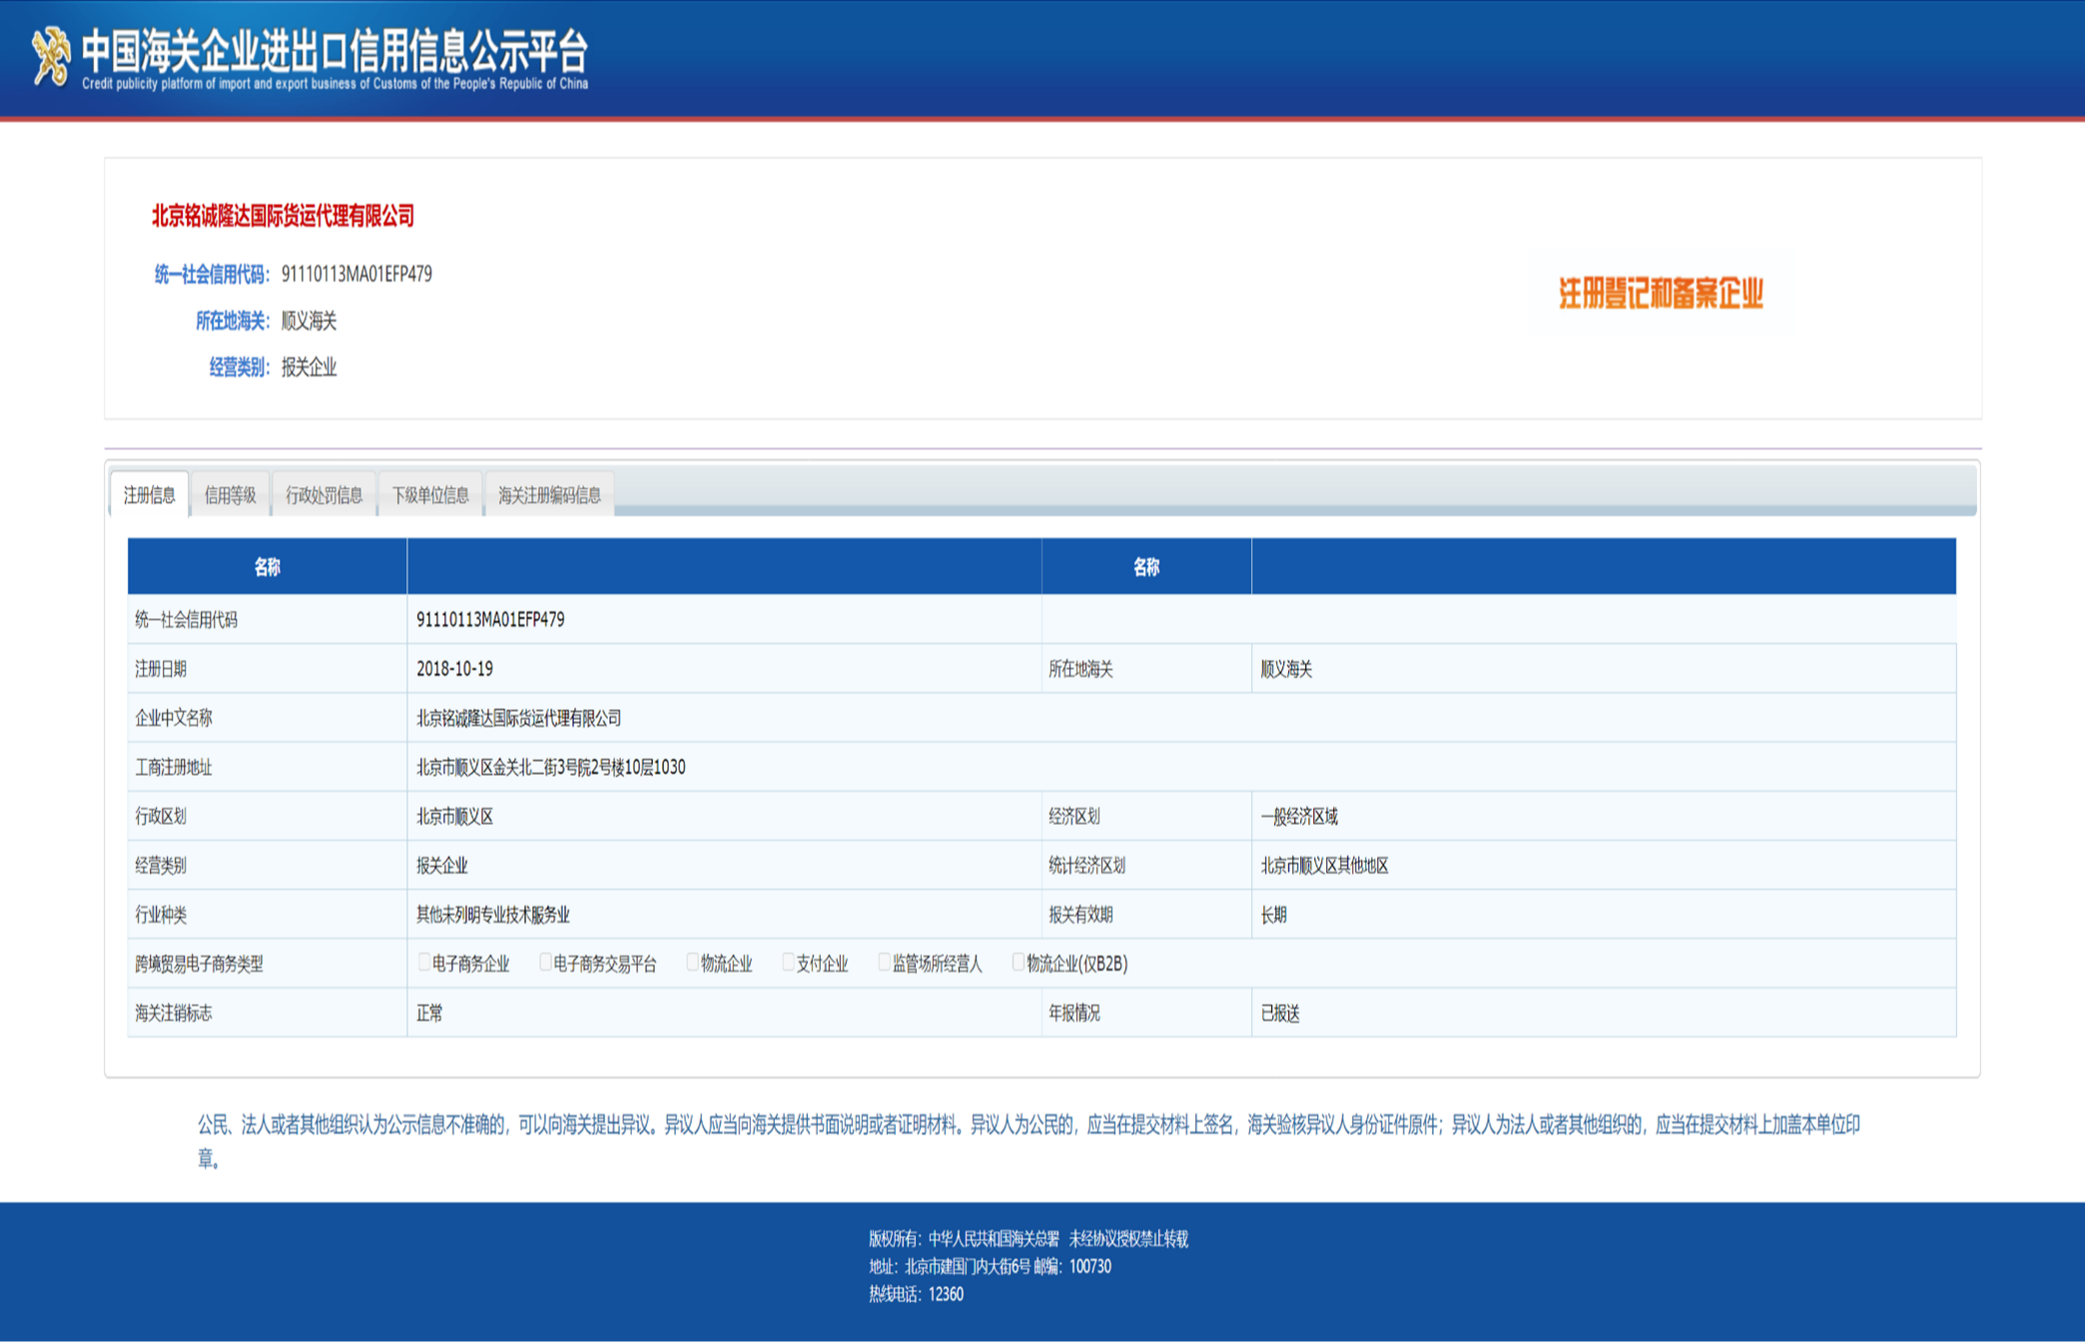Select the 已报送 annual report cell
The image size is (2085, 1342).
(x=1604, y=1012)
